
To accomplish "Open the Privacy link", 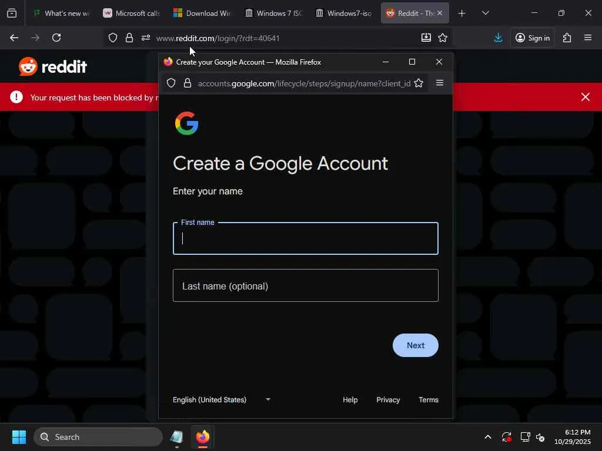I will pos(388,399).
